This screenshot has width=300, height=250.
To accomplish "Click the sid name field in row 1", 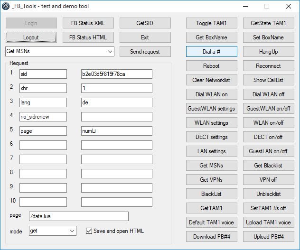I will tap(43, 74).
